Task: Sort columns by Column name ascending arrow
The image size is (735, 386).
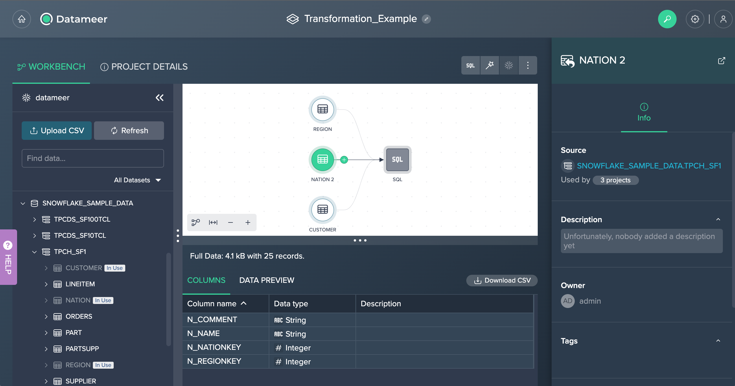Action: click(243, 303)
